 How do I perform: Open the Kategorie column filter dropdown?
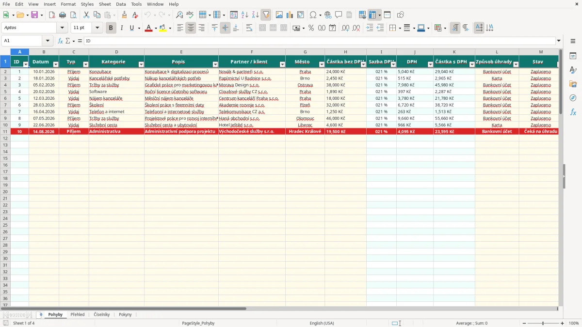click(141, 64)
